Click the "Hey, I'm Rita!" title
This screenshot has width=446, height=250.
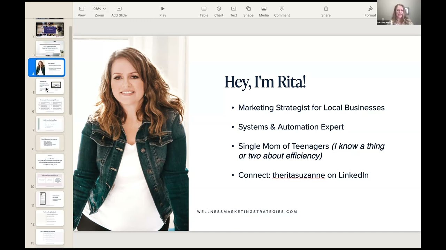coord(265,82)
